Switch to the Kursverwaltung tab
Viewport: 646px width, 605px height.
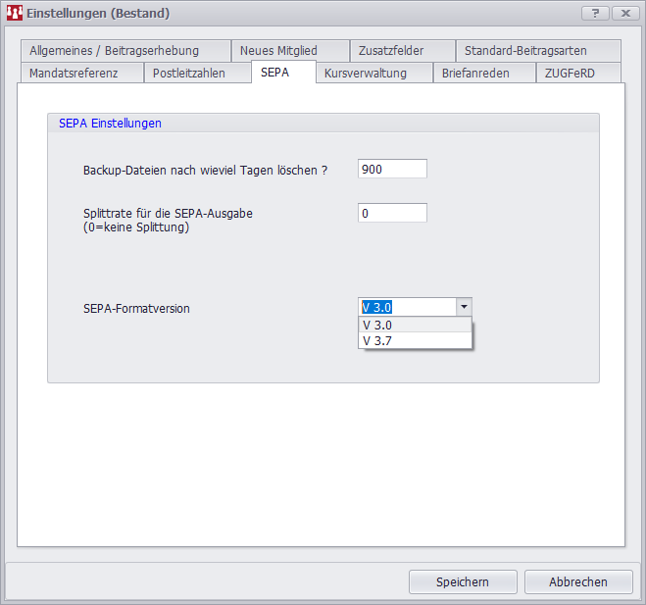366,74
